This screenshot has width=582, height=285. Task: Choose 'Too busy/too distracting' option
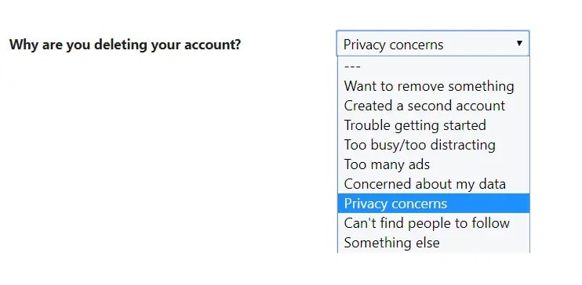tap(434, 145)
